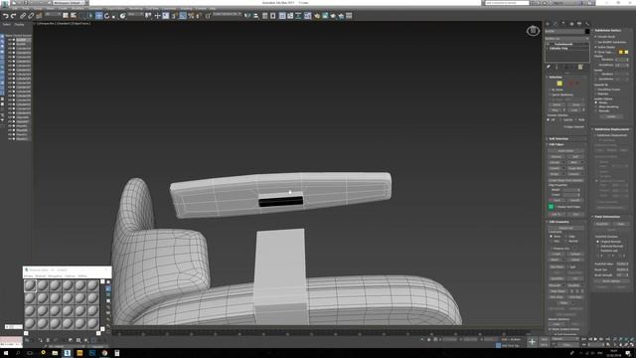The width and height of the screenshot is (636, 358).
Task: Collapse the Edit Edges rollout
Action: pyautogui.click(x=556, y=144)
